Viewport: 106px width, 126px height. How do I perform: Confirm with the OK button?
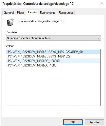click(73, 122)
